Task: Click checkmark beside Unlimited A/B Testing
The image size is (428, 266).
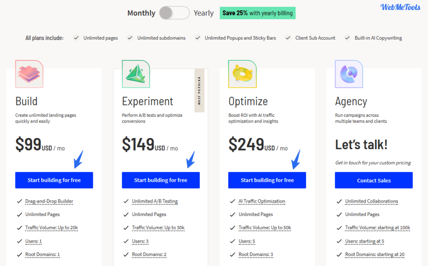Action: (126, 201)
